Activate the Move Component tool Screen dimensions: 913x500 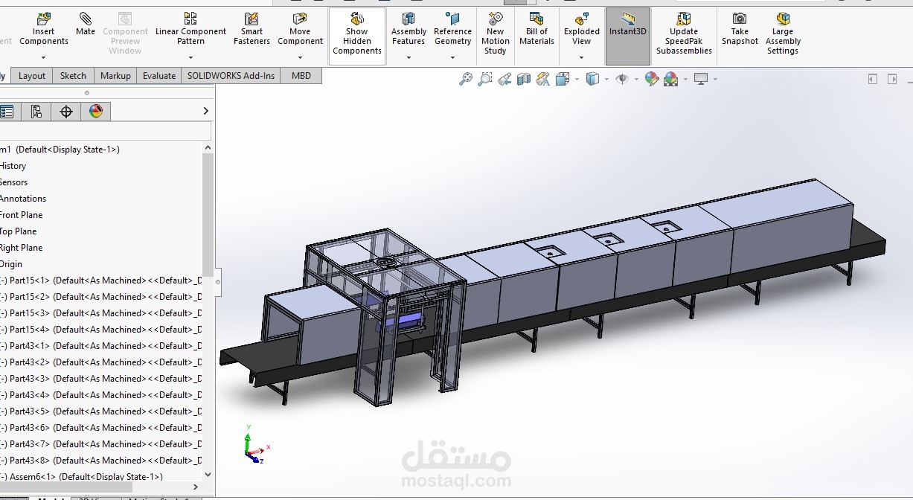coord(300,30)
